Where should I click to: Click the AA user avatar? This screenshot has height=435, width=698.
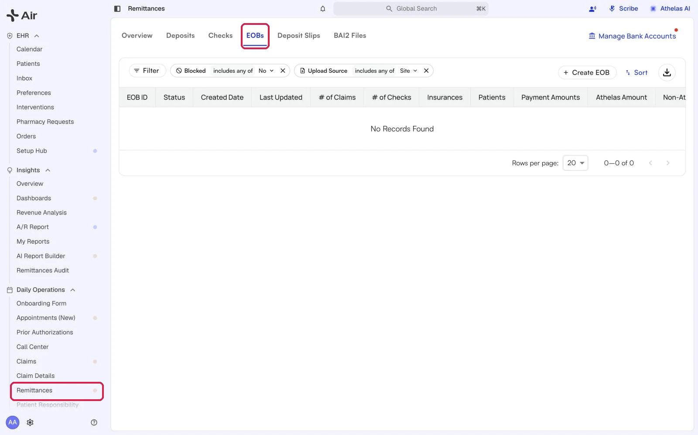coord(13,422)
